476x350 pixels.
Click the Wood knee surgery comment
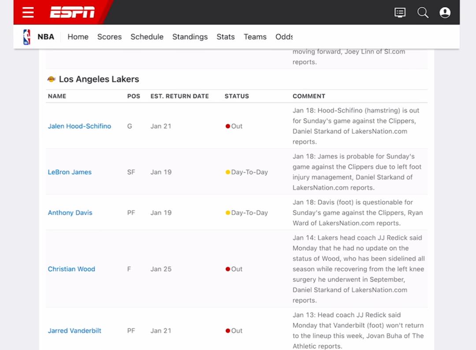coord(358,269)
